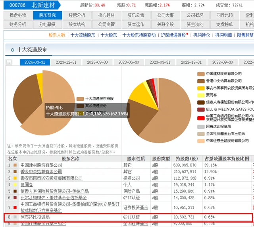Open 香港中央结算有限公司 link in table
This screenshot has height=227, width=254.
(x=41, y=172)
